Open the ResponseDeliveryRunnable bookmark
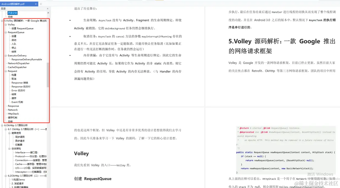This screenshot has width=340, height=188. tap(27, 59)
